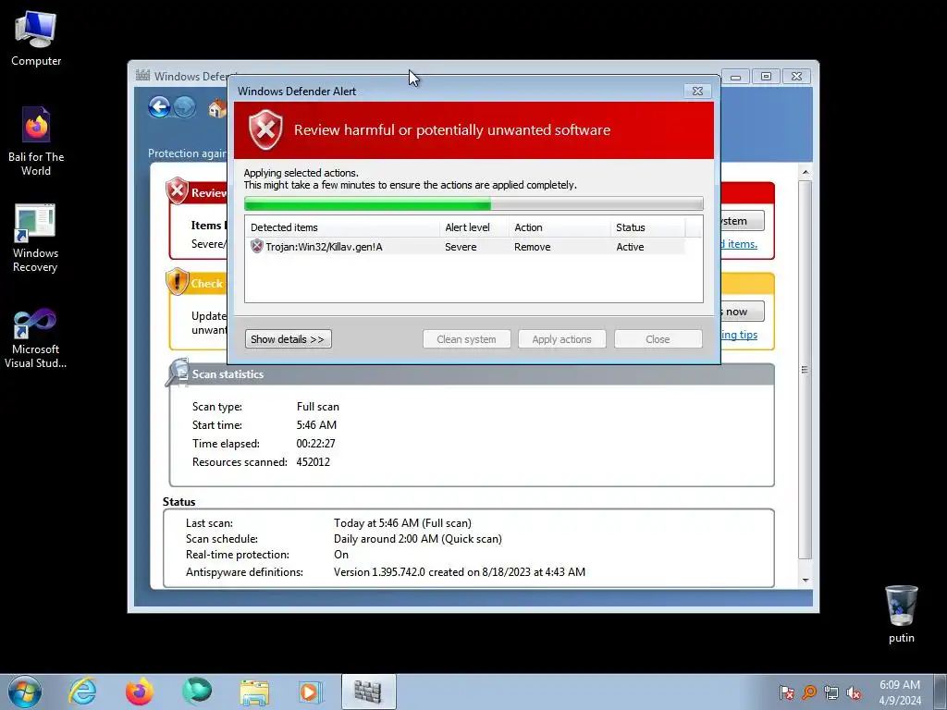The image size is (947, 710).
Task: Click the items link behind the alert
Action: [739, 244]
